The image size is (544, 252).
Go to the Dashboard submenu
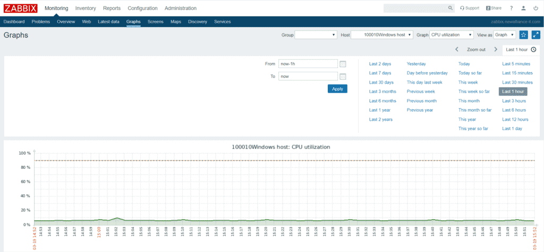pos(14,21)
